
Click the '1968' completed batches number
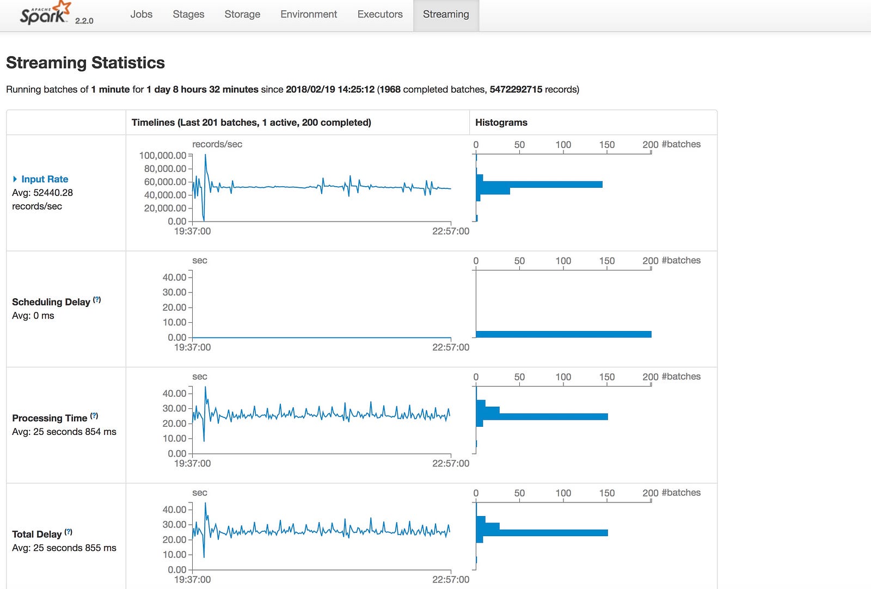[x=390, y=89]
